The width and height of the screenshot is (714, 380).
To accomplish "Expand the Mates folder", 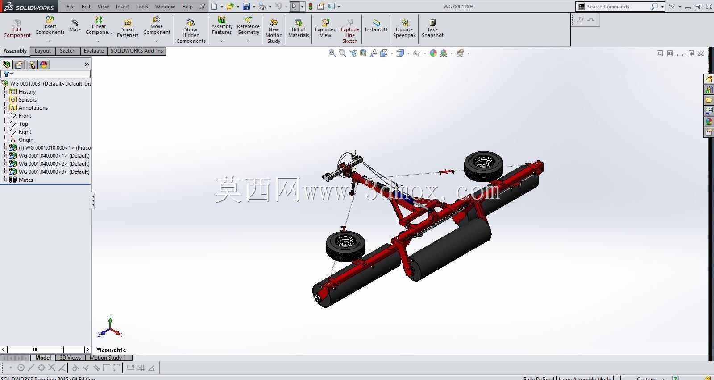I will (4, 180).
